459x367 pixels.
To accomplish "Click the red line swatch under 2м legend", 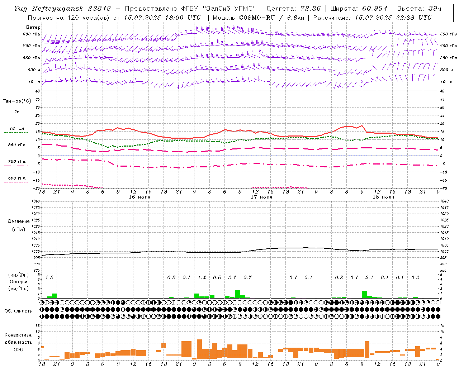I will [x=16, y=116].
